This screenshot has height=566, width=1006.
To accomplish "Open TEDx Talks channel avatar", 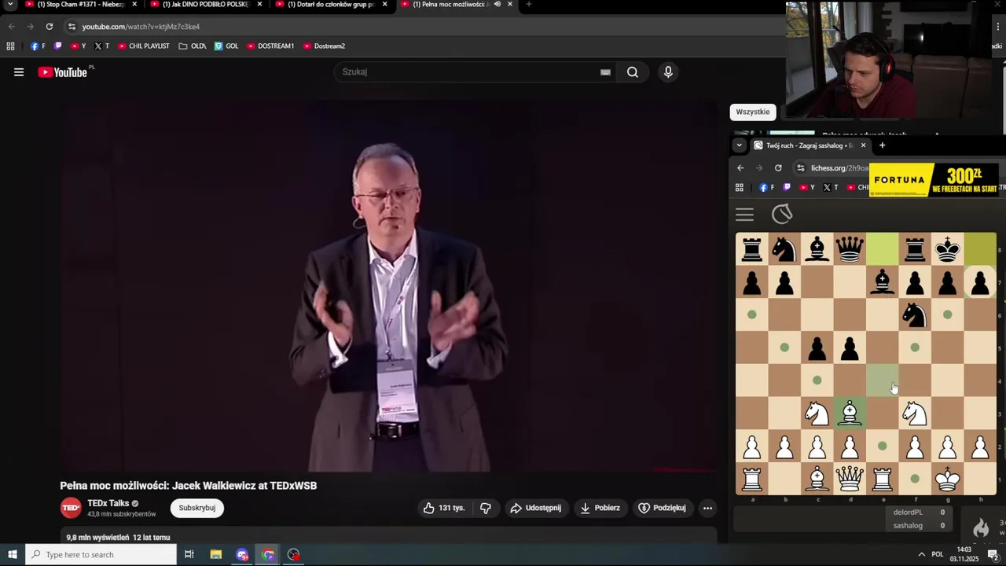I will [71, 508].
